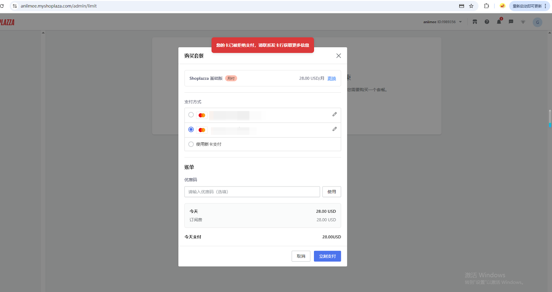This screenshot has height=292, width=552.
Task: Click the wifi status icon in header
Action: tap(523, 22)
